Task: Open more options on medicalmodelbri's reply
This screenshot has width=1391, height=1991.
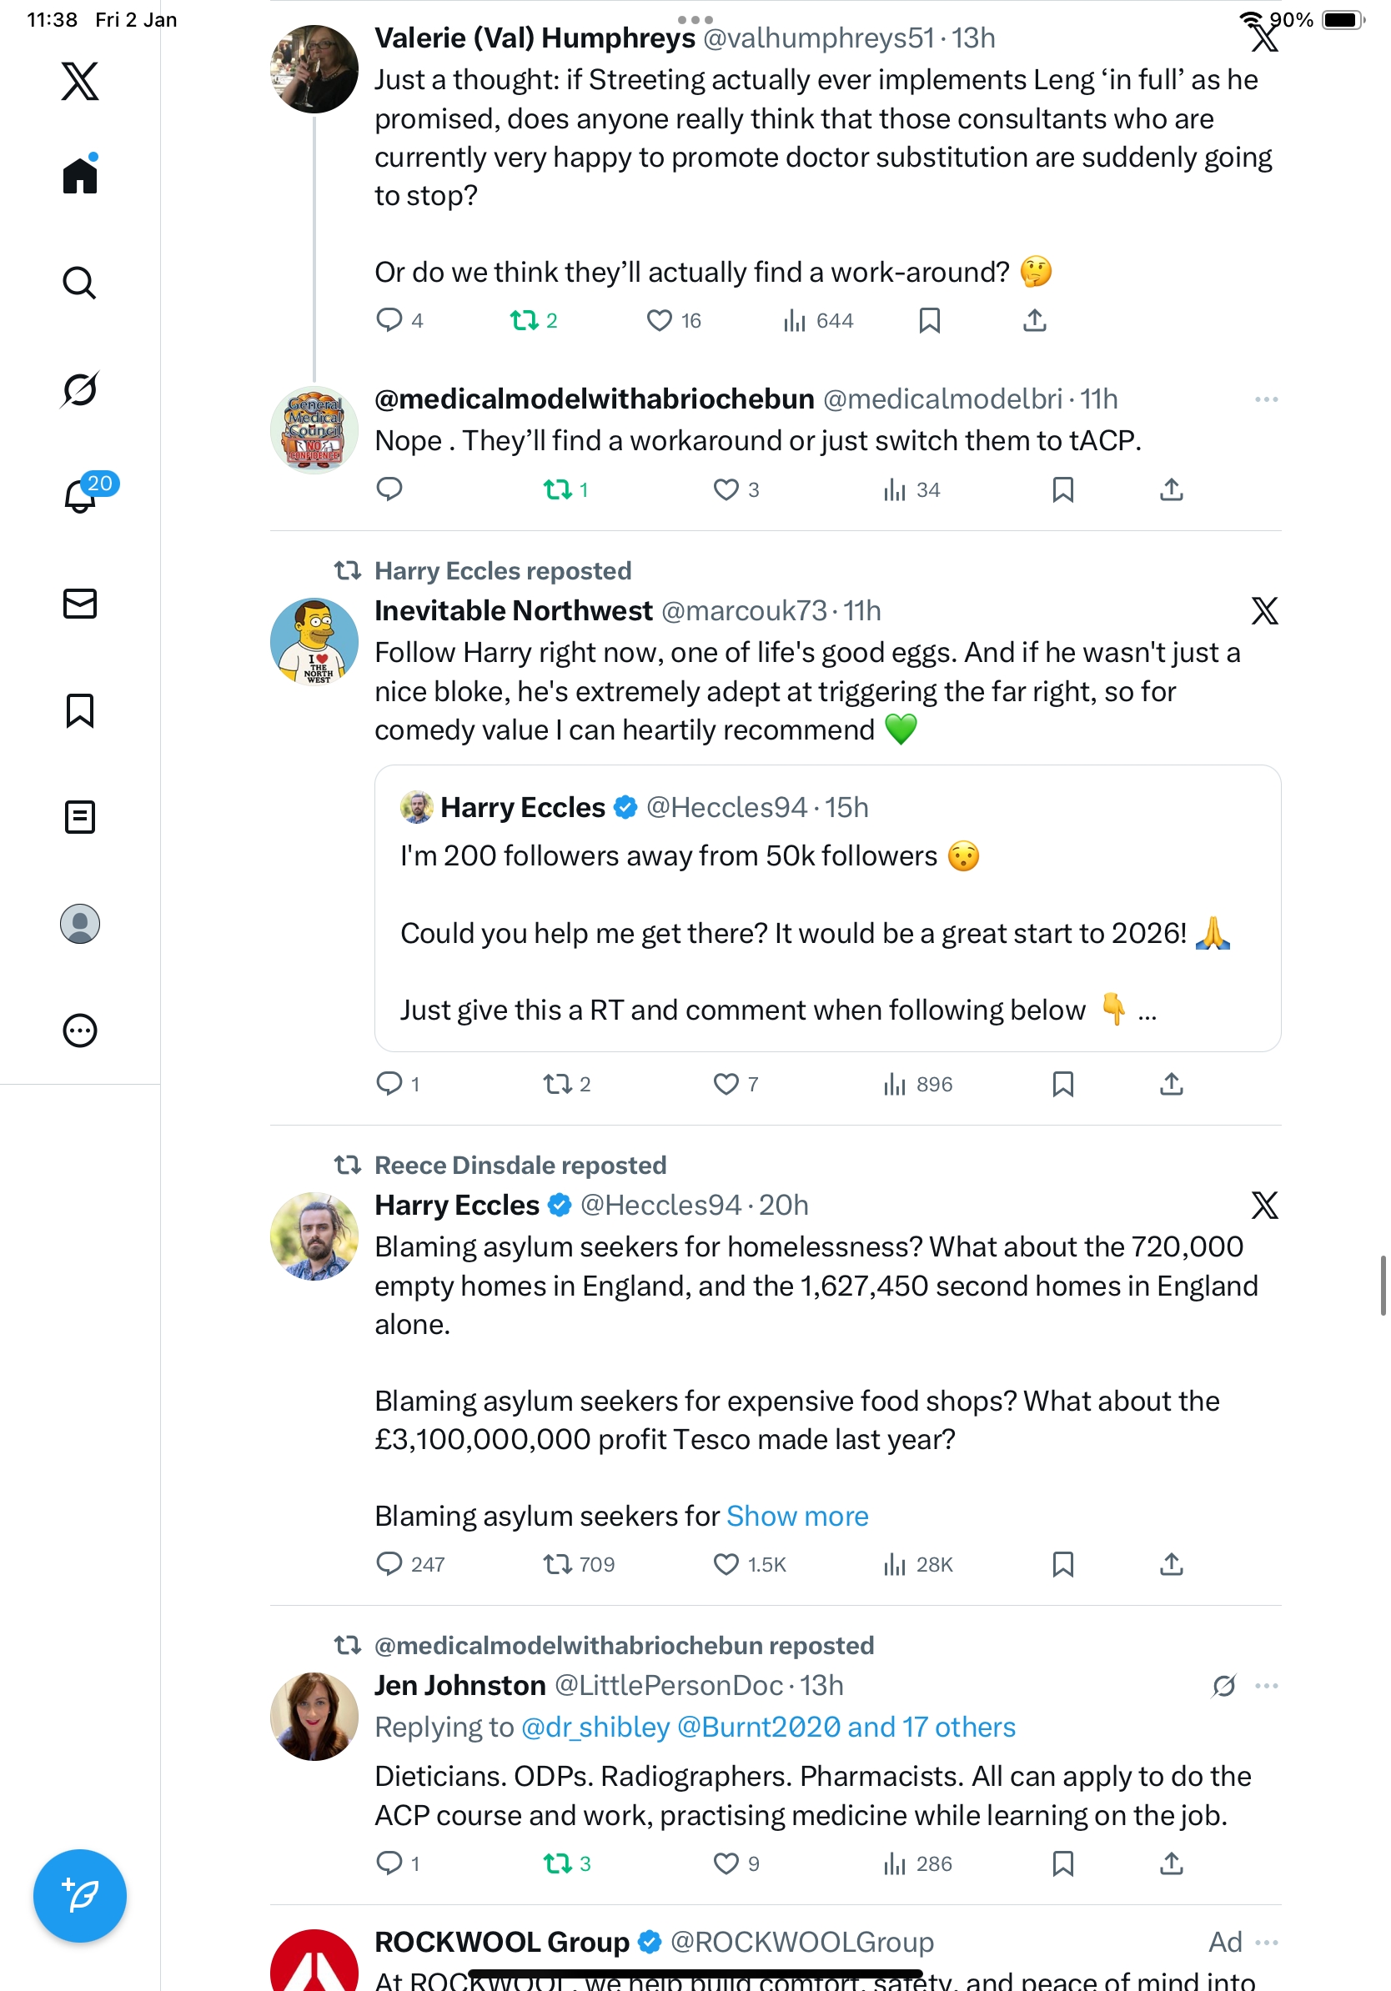Action: tap(1265, 399)
